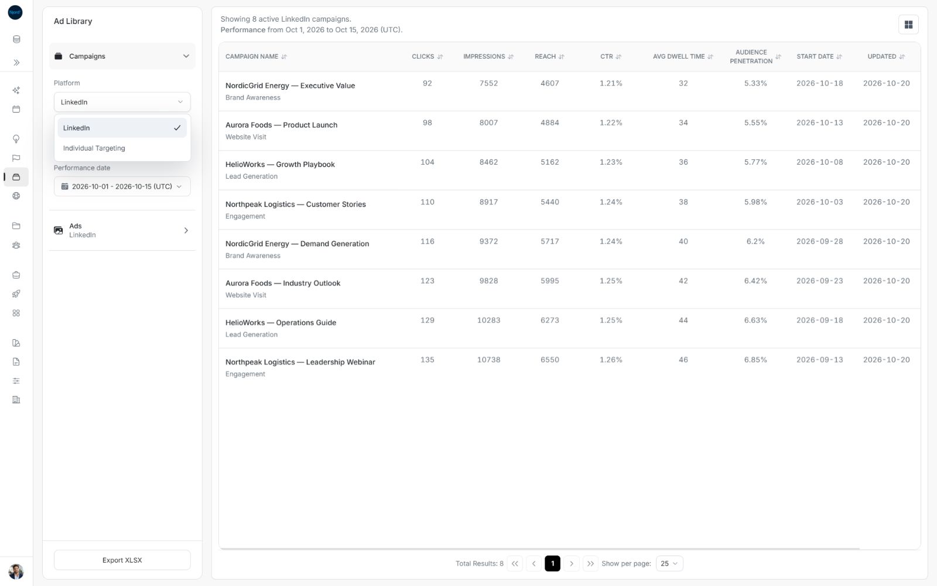Sort by Updated column sort icon
This screenshot has height=586, width=937.
(x=902, y=57)
